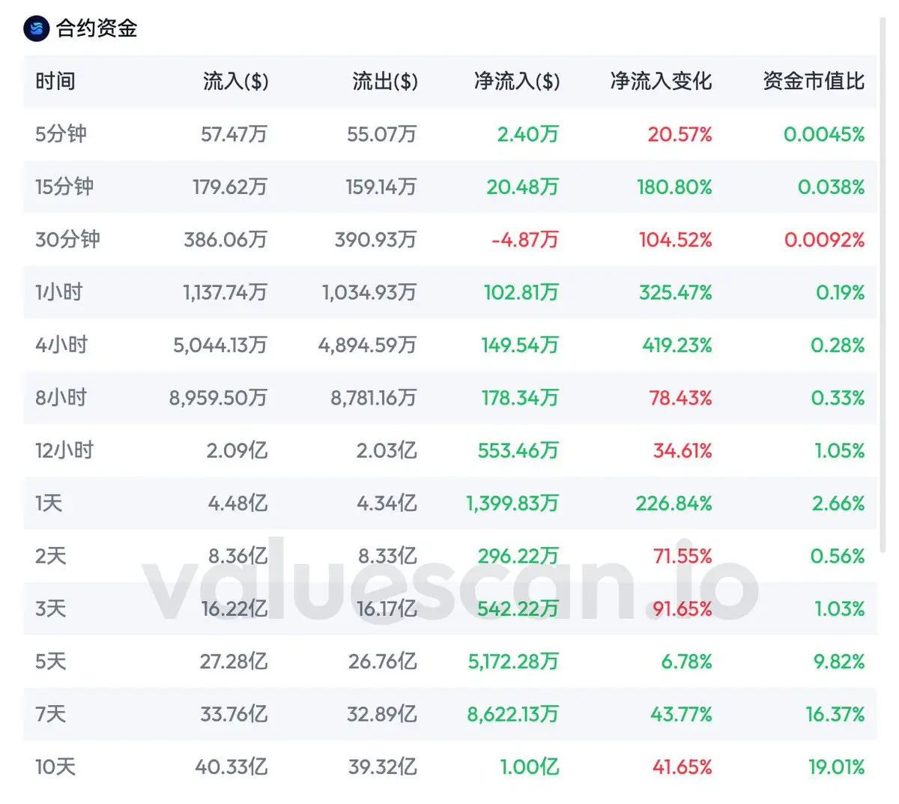Screen dimensions: 899x804
Task: Click outflow value 55.07万
Action: 381,134
